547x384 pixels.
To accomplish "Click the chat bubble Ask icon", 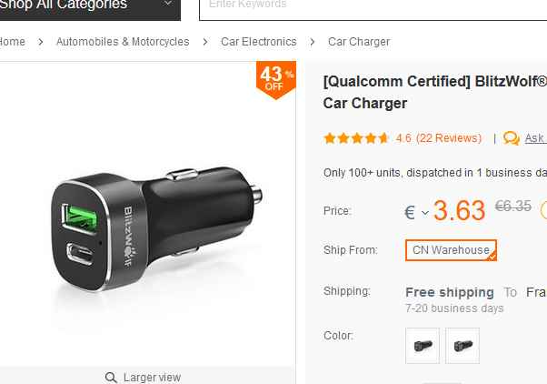I will tap(512, 138).
